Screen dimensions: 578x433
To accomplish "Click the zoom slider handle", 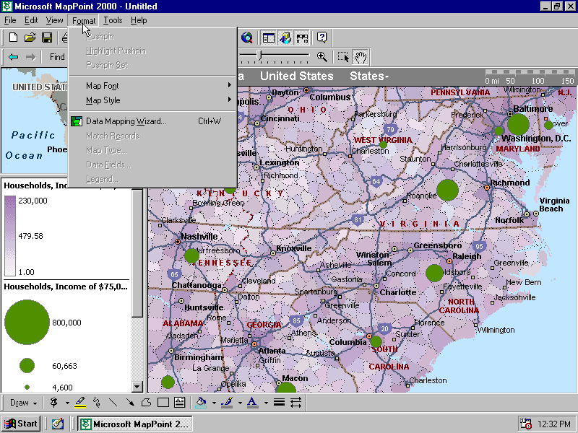I will click(x=259, y=56).
